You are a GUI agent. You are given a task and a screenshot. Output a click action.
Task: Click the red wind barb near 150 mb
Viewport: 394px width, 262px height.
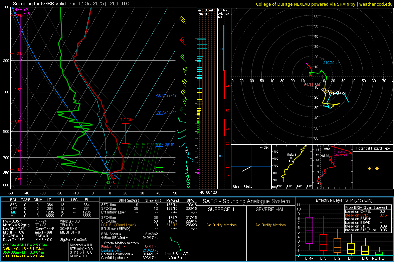tap(183, 41)
